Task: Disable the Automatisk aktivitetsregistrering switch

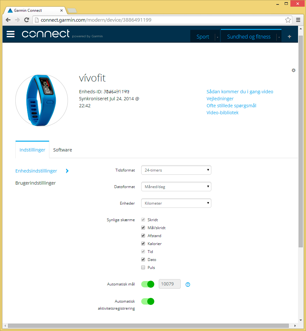Action: click(x=148, y=301)
